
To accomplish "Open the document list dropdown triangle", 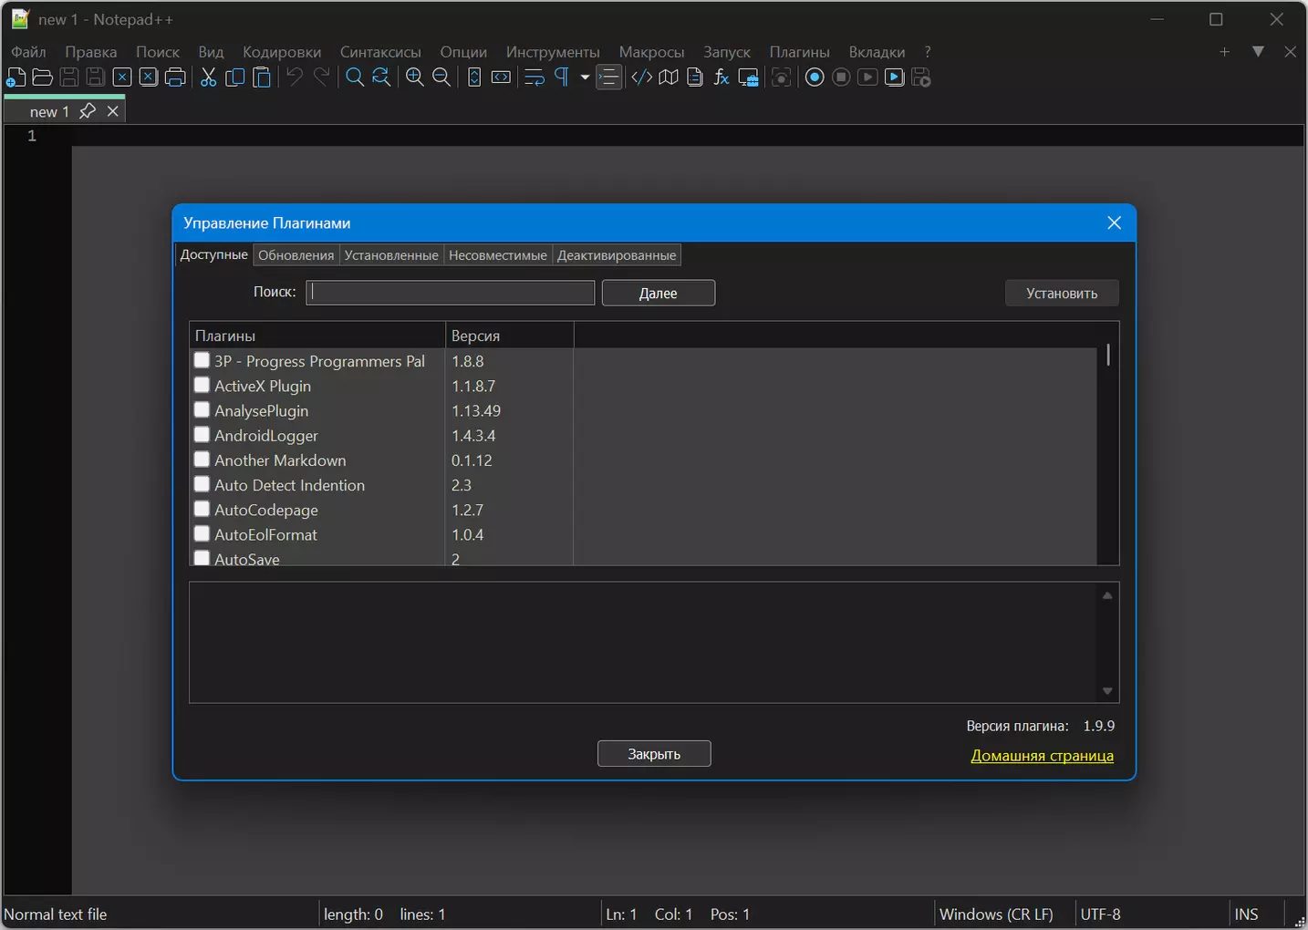I will pos(1258,52).
